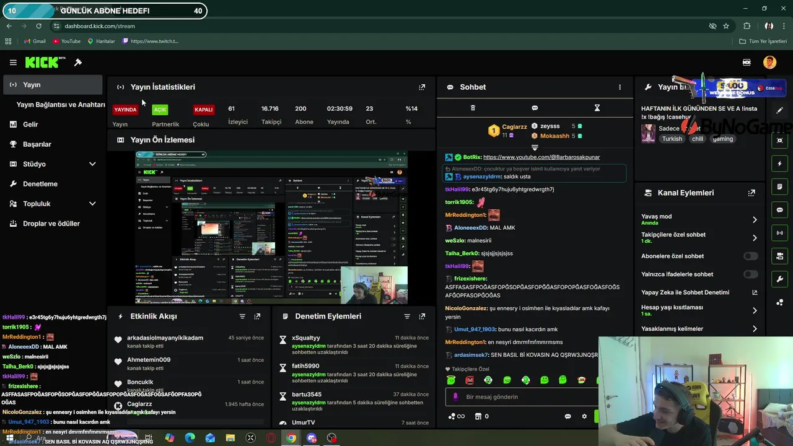Click the trash icon in chat toolbar
Image resolution: width=793 pixels, height=446 pixels.
[473, 108]
